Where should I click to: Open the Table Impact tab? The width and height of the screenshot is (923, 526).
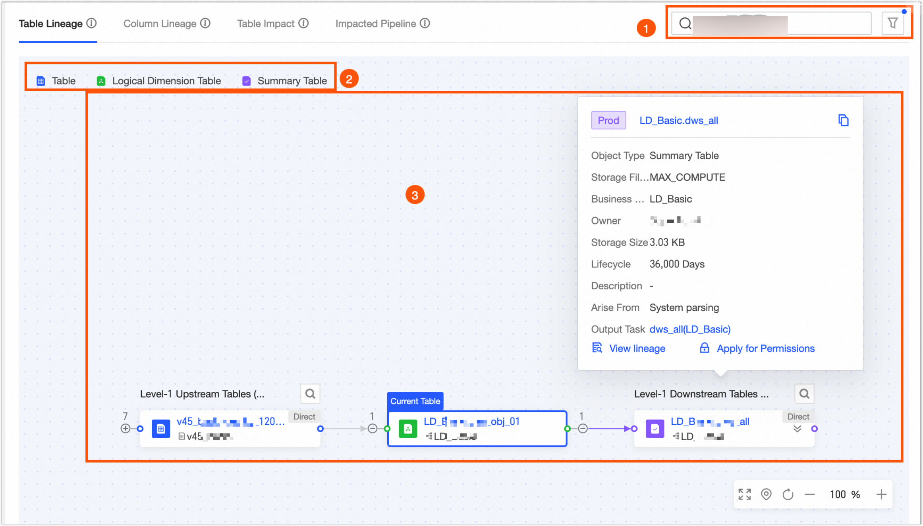[266, 24]
